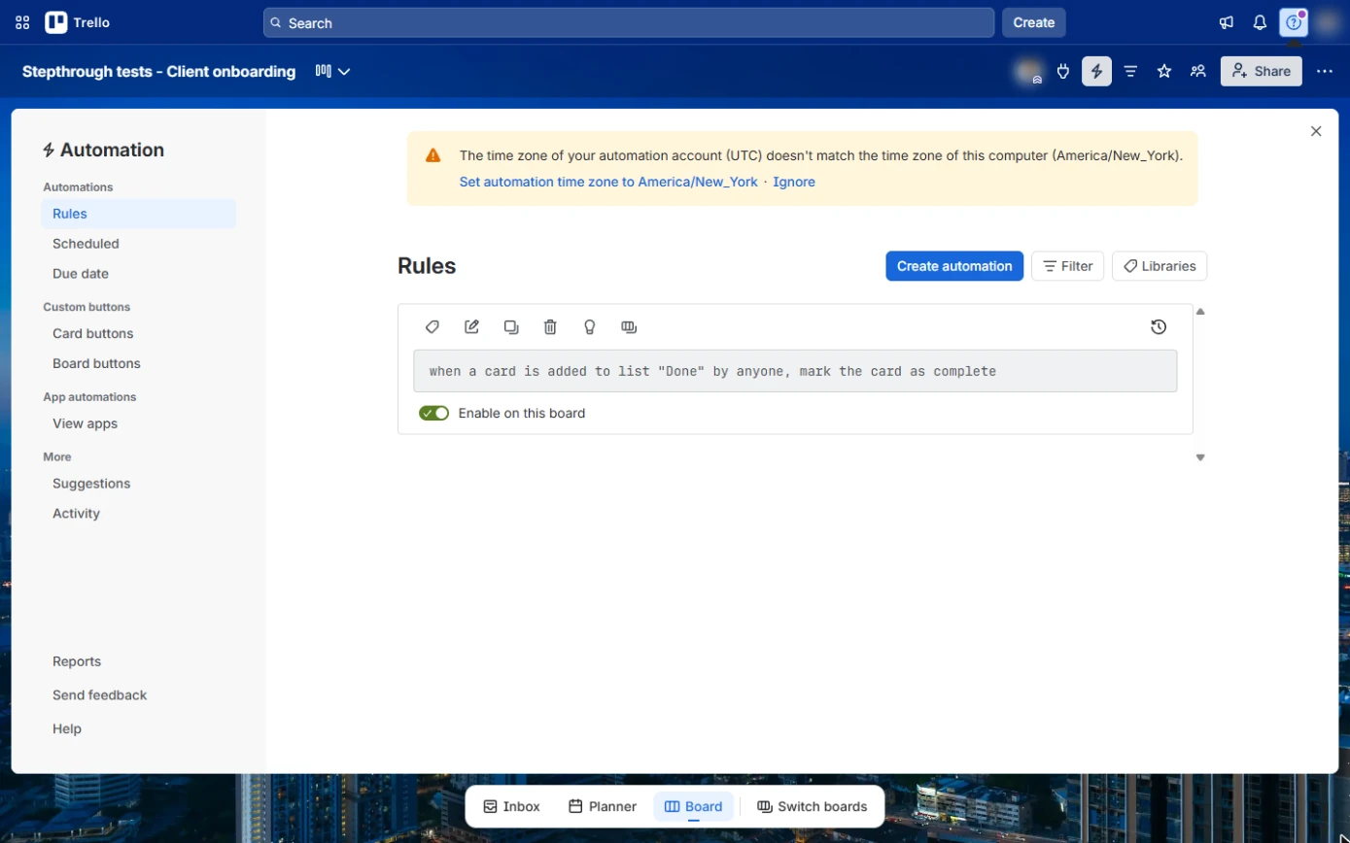Click the Filter button for rules

tap(1067, 266)
